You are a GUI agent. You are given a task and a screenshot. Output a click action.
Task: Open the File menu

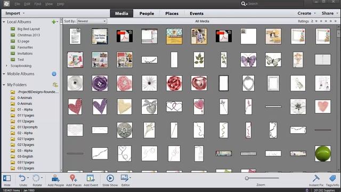17,4
